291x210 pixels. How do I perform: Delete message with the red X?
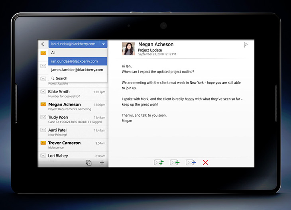tap(205, 163)
